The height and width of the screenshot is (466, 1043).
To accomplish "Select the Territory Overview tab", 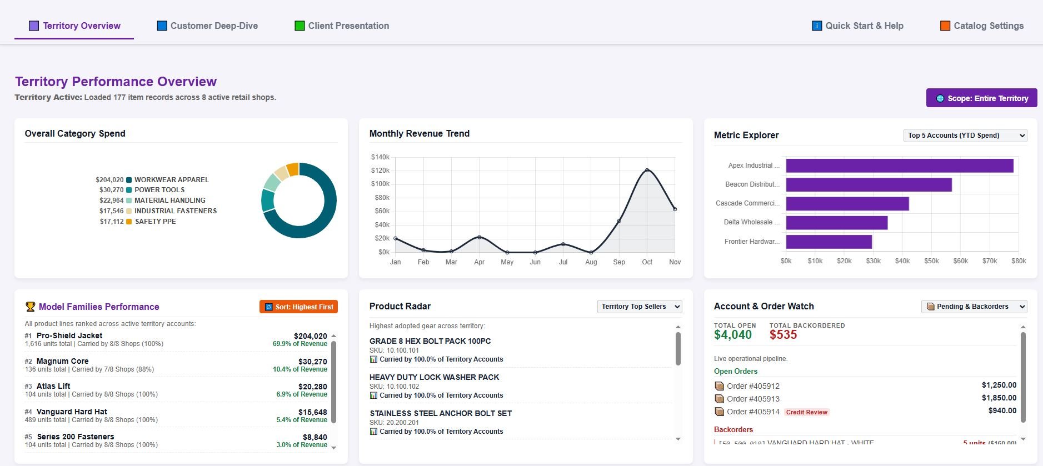I will [74, 26].
